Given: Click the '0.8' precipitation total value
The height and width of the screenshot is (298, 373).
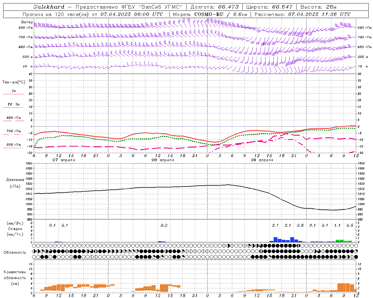Looking at the screenshot, I should tap(300, 226).
